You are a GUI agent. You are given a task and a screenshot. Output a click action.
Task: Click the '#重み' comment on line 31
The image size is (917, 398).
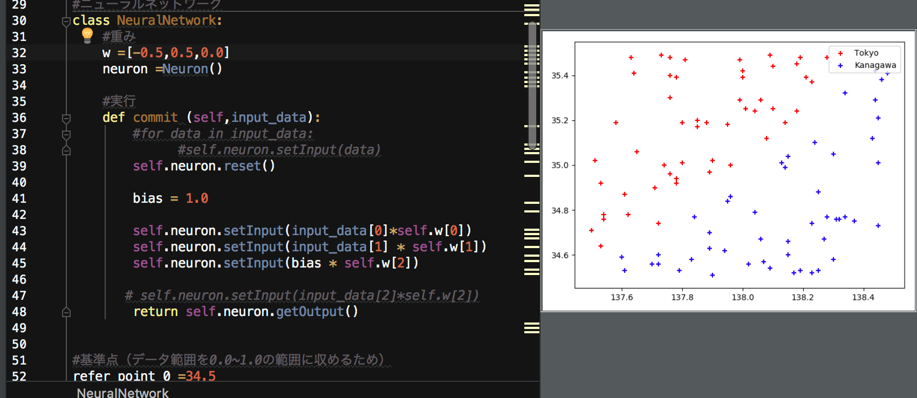[119, 37]
